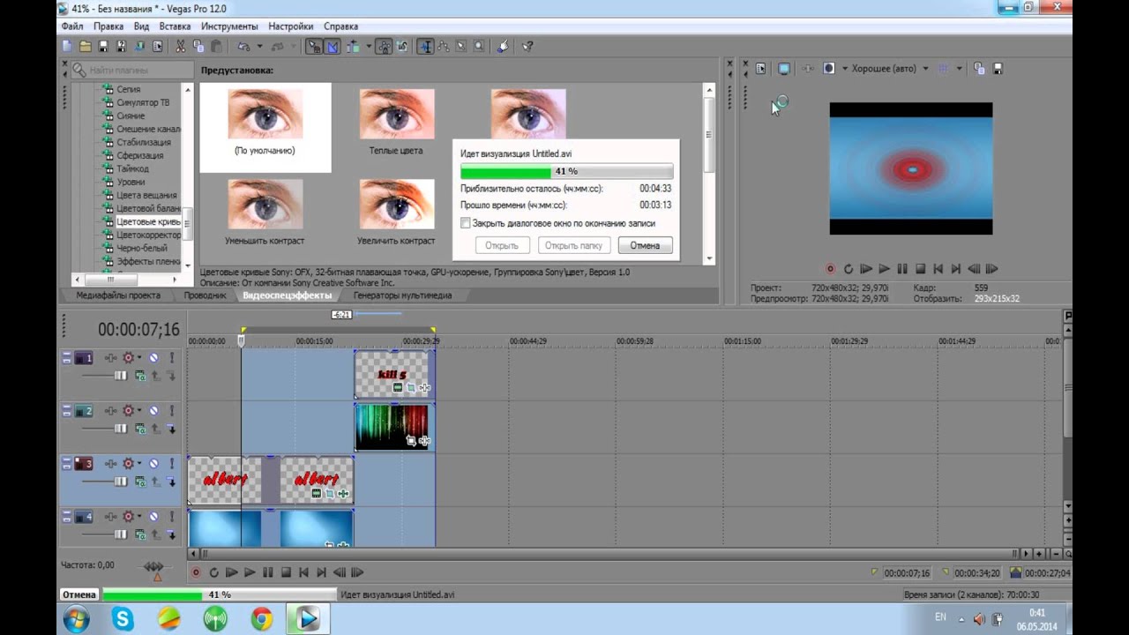Click Открыть папку in render dialog
This screenshot has height=635, width=1129.
573,245
